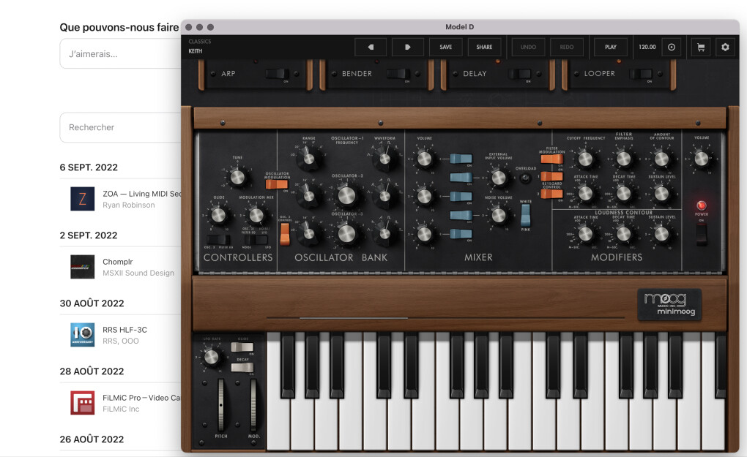
Task: Click the External Input Volume knob
Action: click(x=498, y=178)
